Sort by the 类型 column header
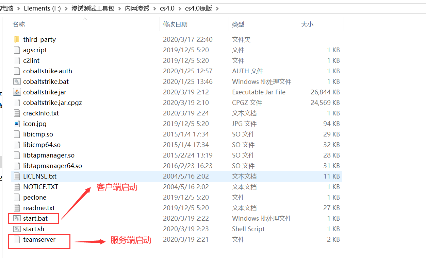The width and height of the screenshot is (426, 258). [238, 24]
